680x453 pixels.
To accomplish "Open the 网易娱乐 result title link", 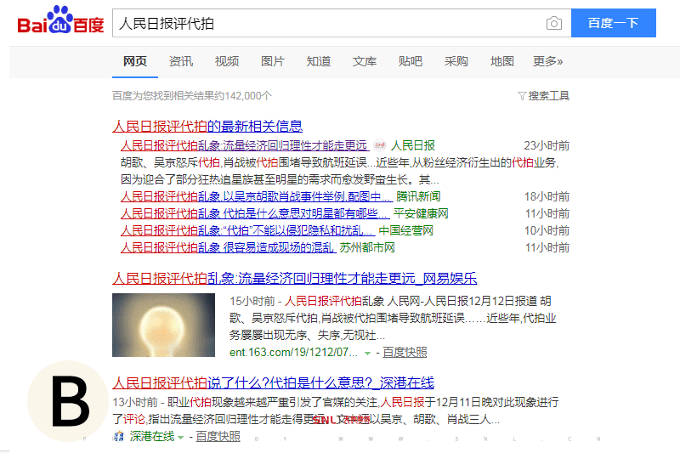I will (x=294, y=278).
